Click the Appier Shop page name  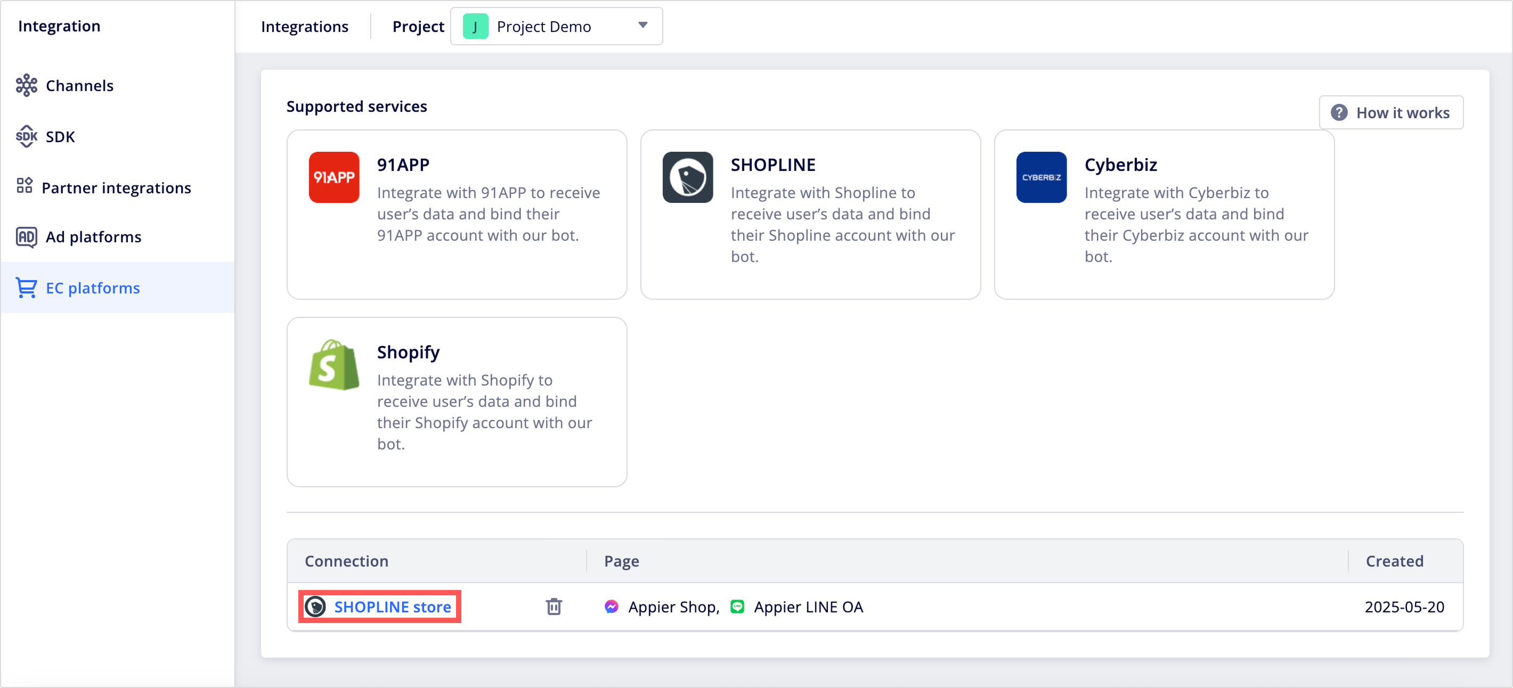(673, 607)
